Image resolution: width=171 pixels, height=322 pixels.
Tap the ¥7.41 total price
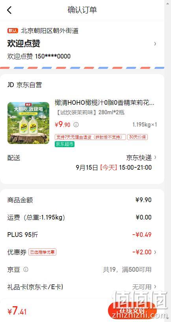click(17, 311)
